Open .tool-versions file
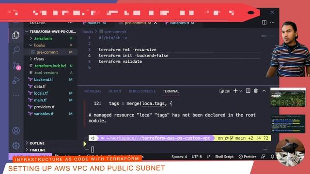 [50, 72]
